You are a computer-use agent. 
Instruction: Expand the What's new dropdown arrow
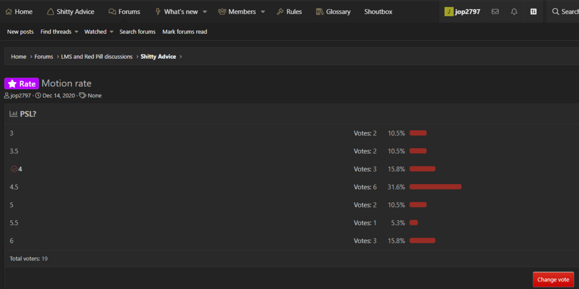tap(205, 12)
